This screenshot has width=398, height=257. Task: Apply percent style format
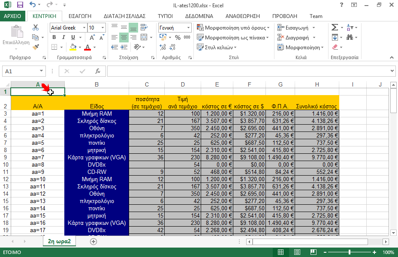point(178,38)
